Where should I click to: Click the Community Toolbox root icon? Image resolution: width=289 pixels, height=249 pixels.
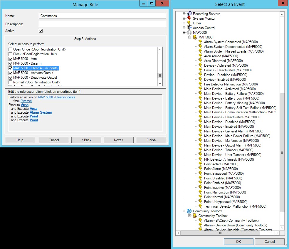(189, 211)
